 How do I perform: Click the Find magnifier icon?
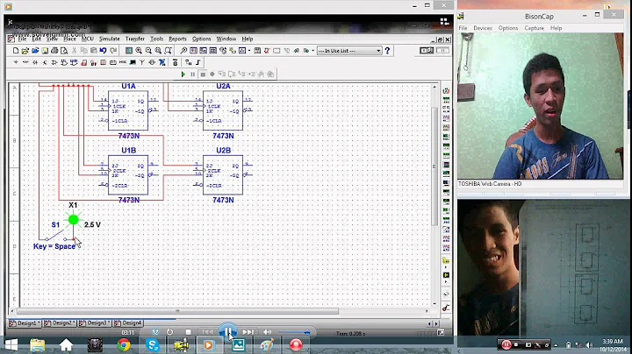click(183, 51)
